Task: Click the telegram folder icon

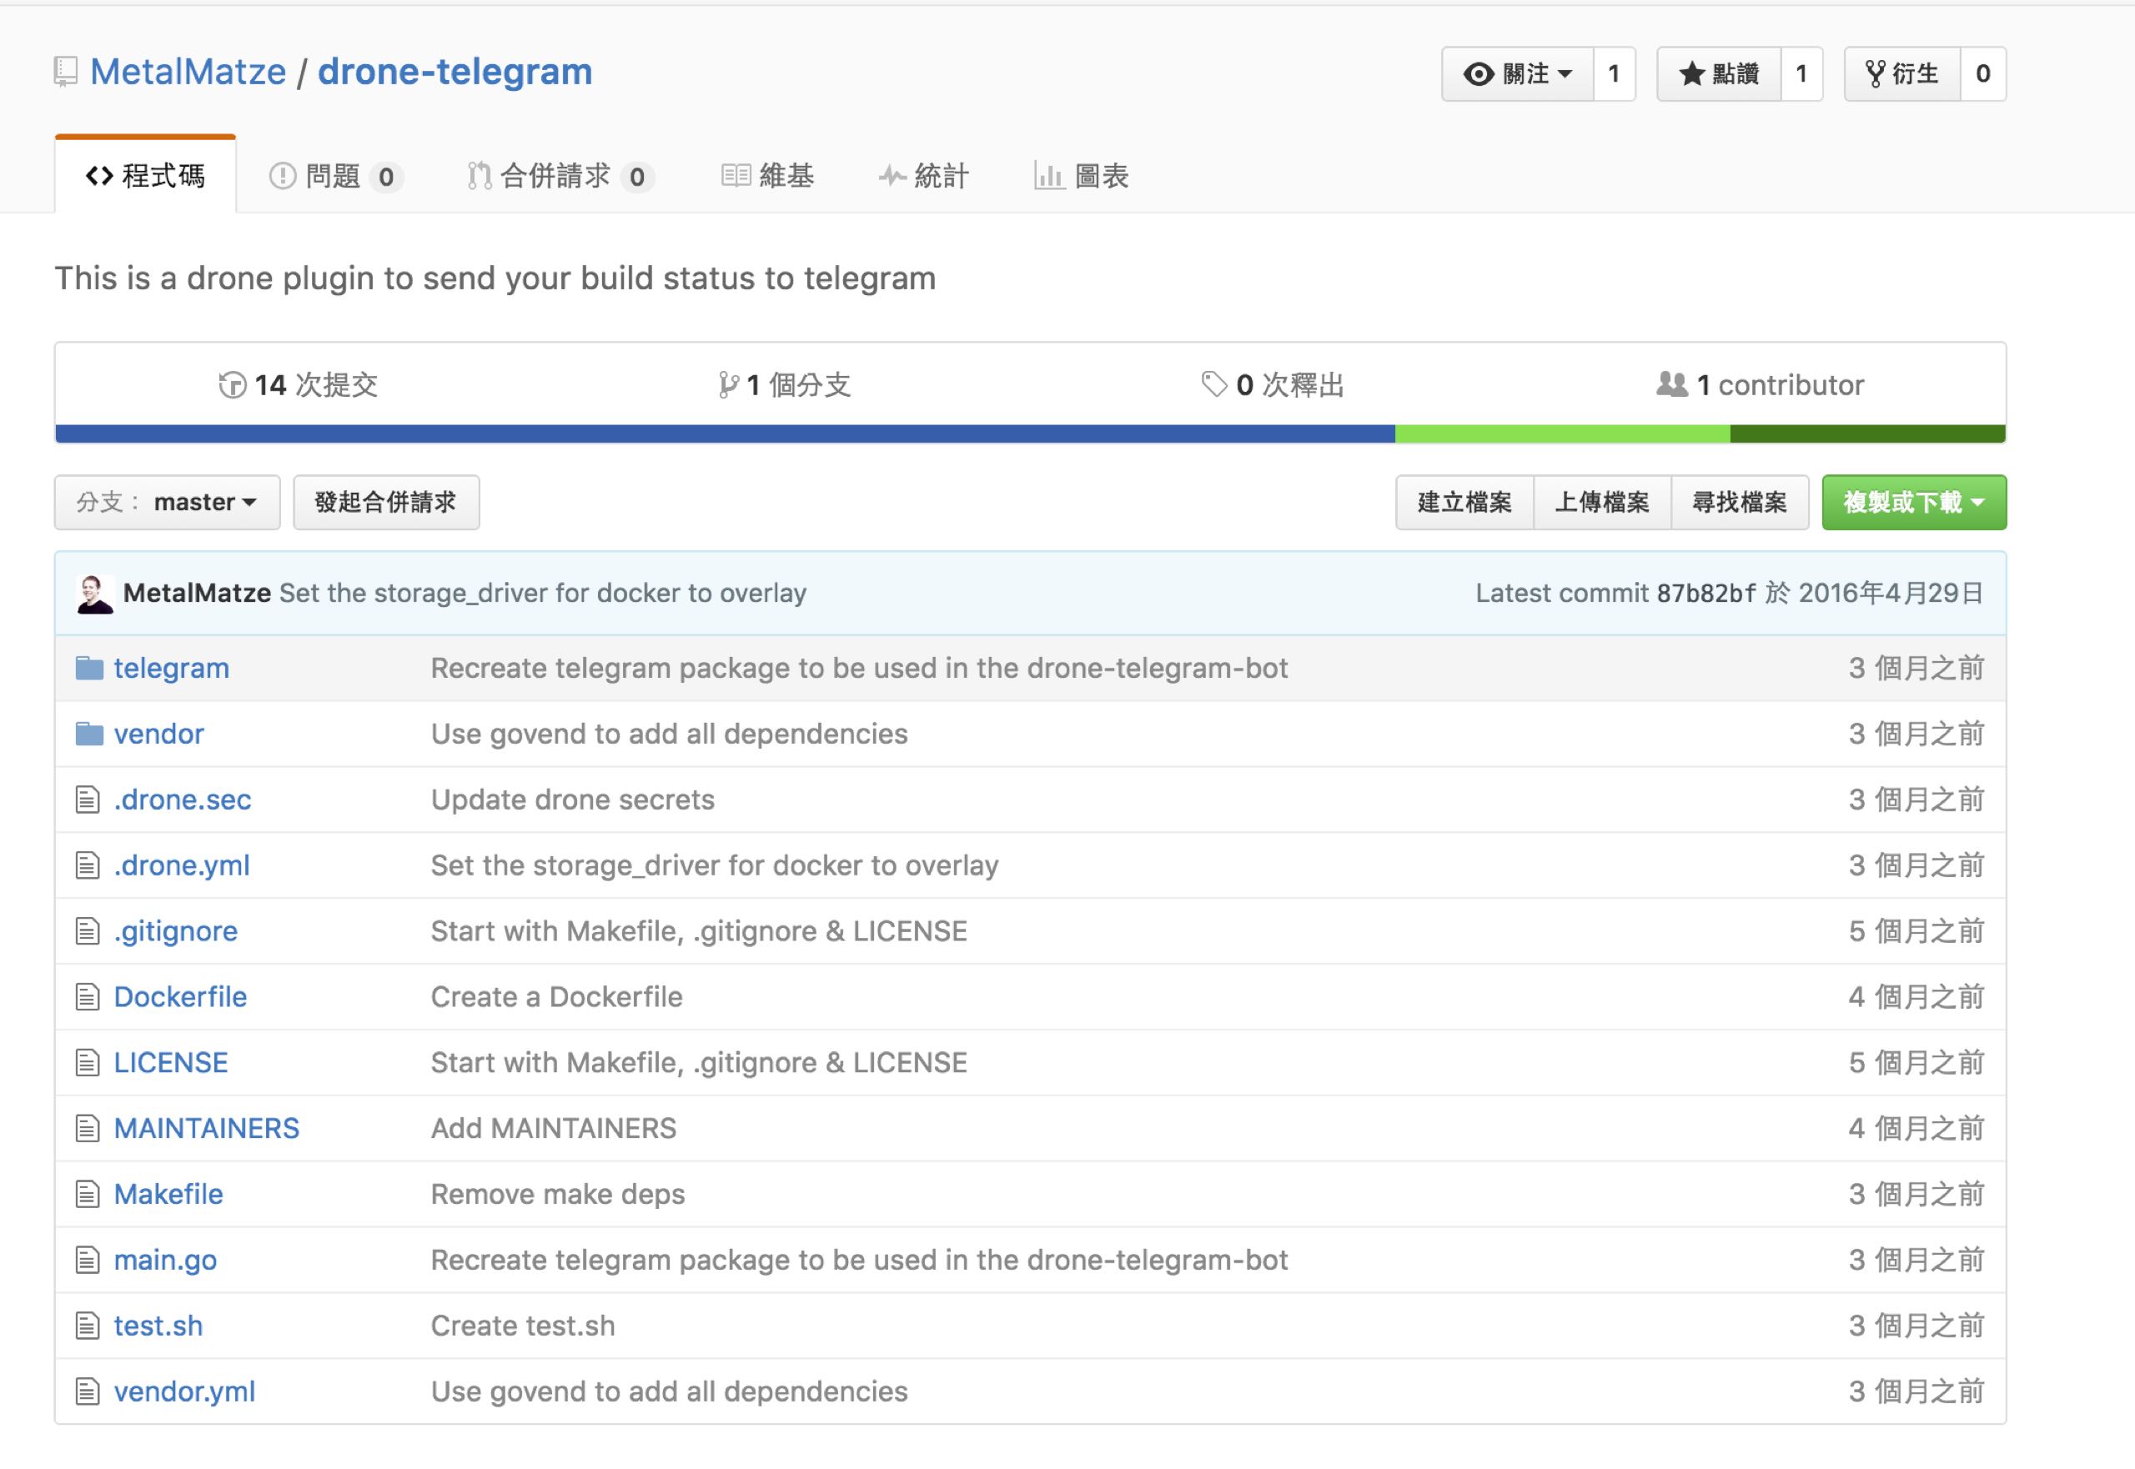Action: (88, 667)
